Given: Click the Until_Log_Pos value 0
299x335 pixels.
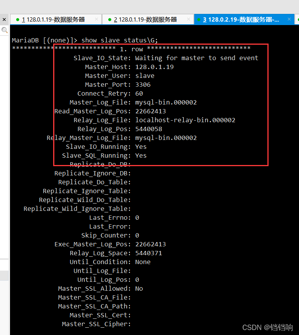Looking at the screenshot, I should 137,279.
